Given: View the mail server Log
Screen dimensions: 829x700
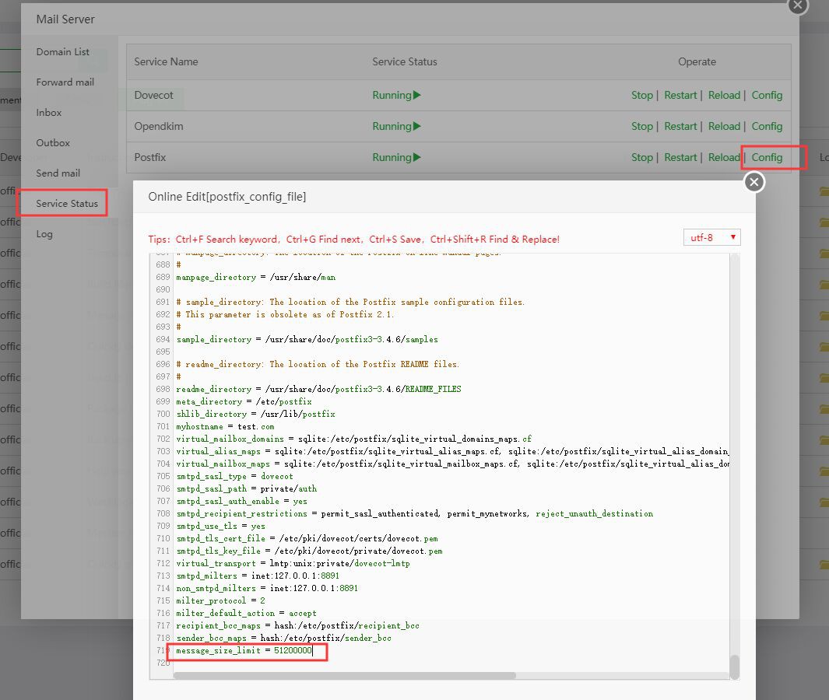Looking at the screenshot, I should tap(44, 233).
